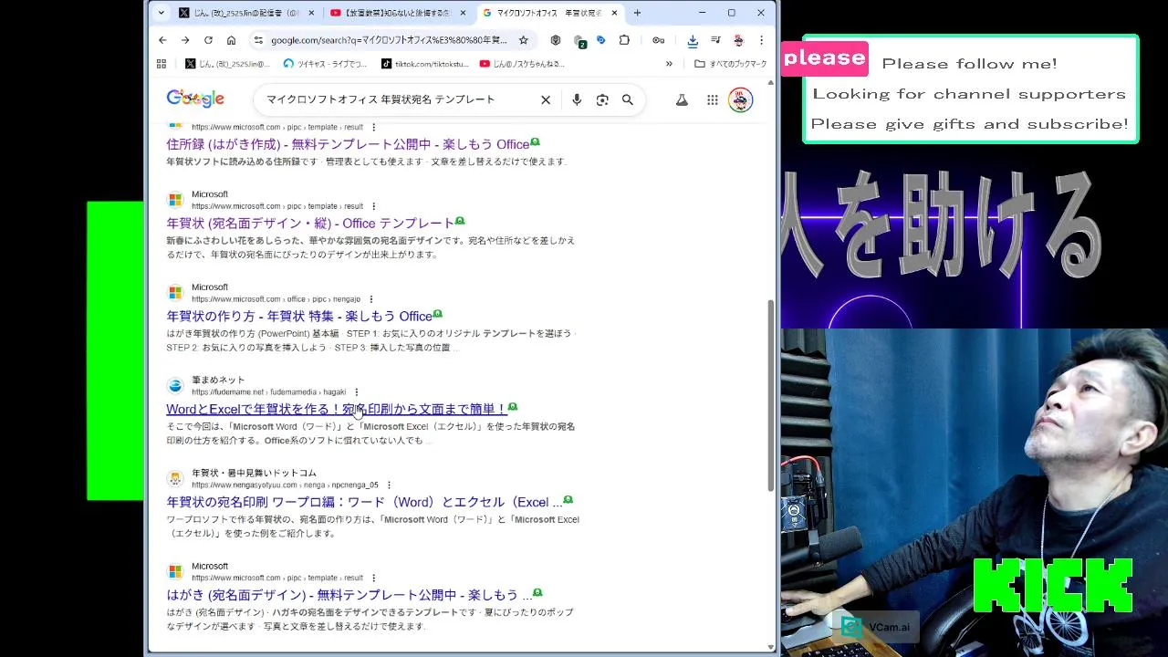Image resolution: width=1168 pixels, height=657 pixels.
Task: Go to Google home via the logo
Action: pyautogui.click(x=195, y=99)
